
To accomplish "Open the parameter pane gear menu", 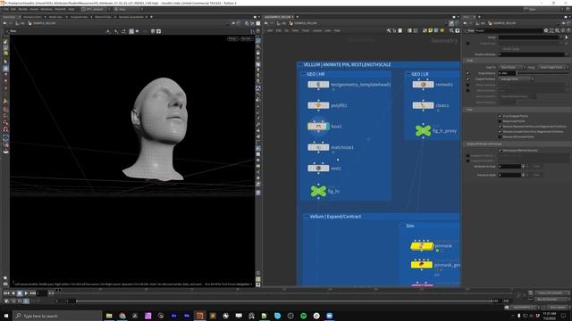I will click(546, 30).
